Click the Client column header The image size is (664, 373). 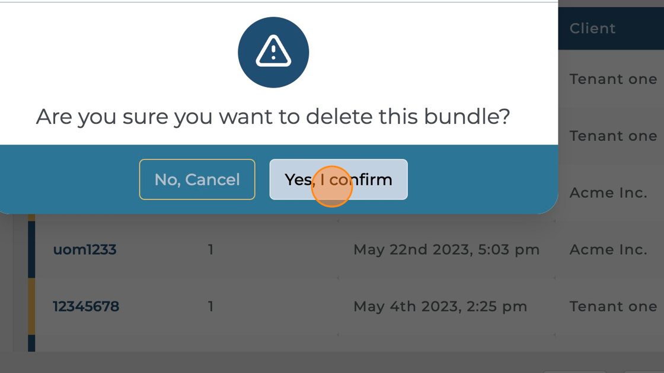(x=592, y=28)
